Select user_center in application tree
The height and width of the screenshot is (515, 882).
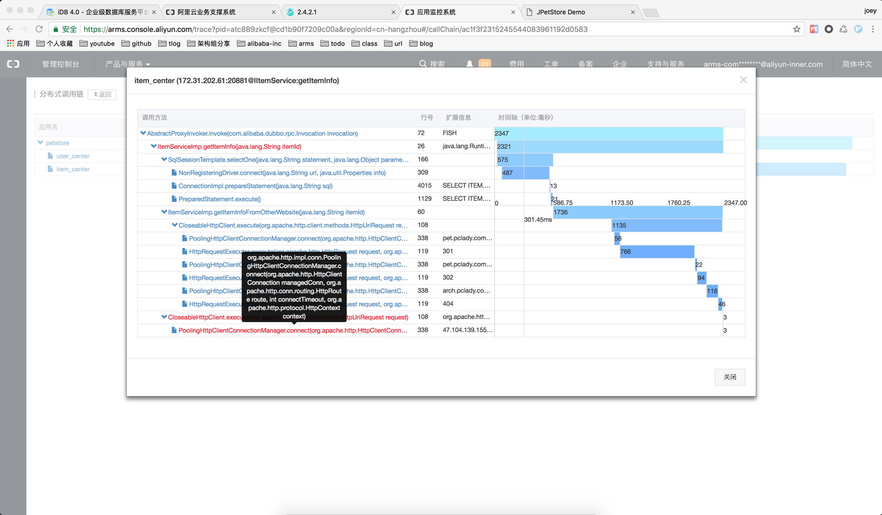click(x=73, y=156)
